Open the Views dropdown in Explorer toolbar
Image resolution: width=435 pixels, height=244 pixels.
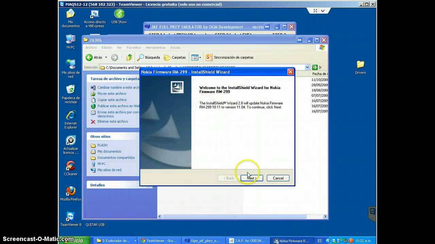[x=196, y=58]
